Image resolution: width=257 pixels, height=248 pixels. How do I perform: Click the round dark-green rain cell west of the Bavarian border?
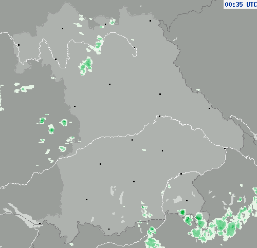click(x=64, y=122)
